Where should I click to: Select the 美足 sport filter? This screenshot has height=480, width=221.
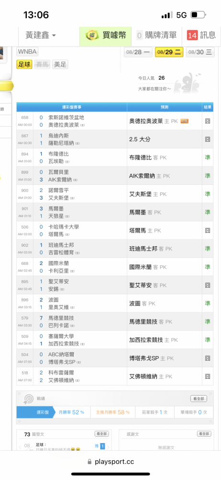60,65
